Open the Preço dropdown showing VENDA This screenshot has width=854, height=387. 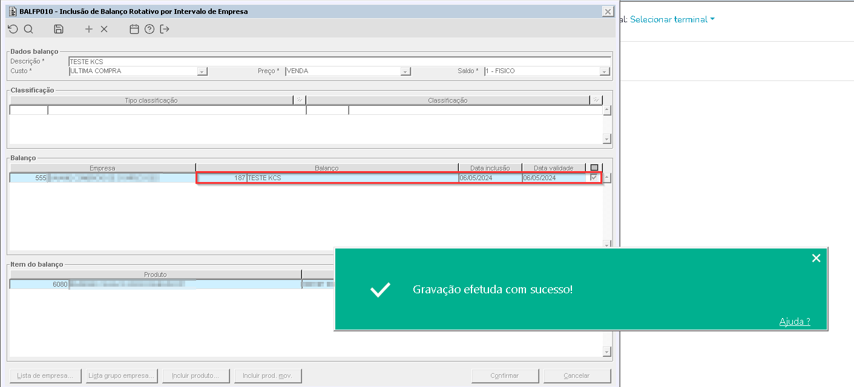406,71
